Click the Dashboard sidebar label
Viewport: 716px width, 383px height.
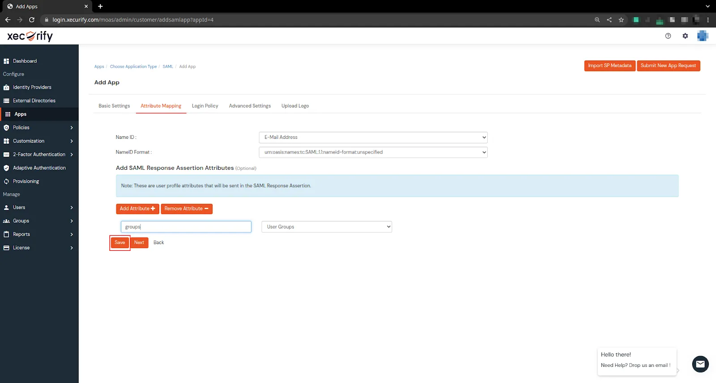[25, 61]
